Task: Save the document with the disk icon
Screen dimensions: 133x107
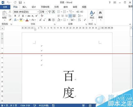Action: [20, 2]
